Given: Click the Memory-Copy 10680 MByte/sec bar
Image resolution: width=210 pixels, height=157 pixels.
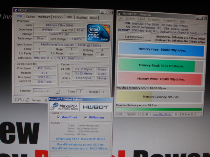Looking at the screenshot, I should (162, 50).
